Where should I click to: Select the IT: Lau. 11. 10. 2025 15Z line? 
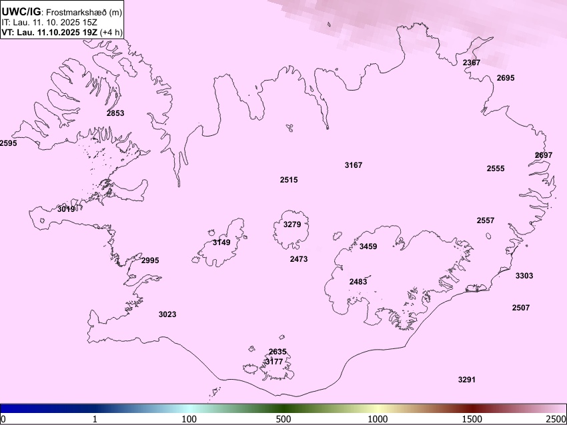tap(49, 23)
